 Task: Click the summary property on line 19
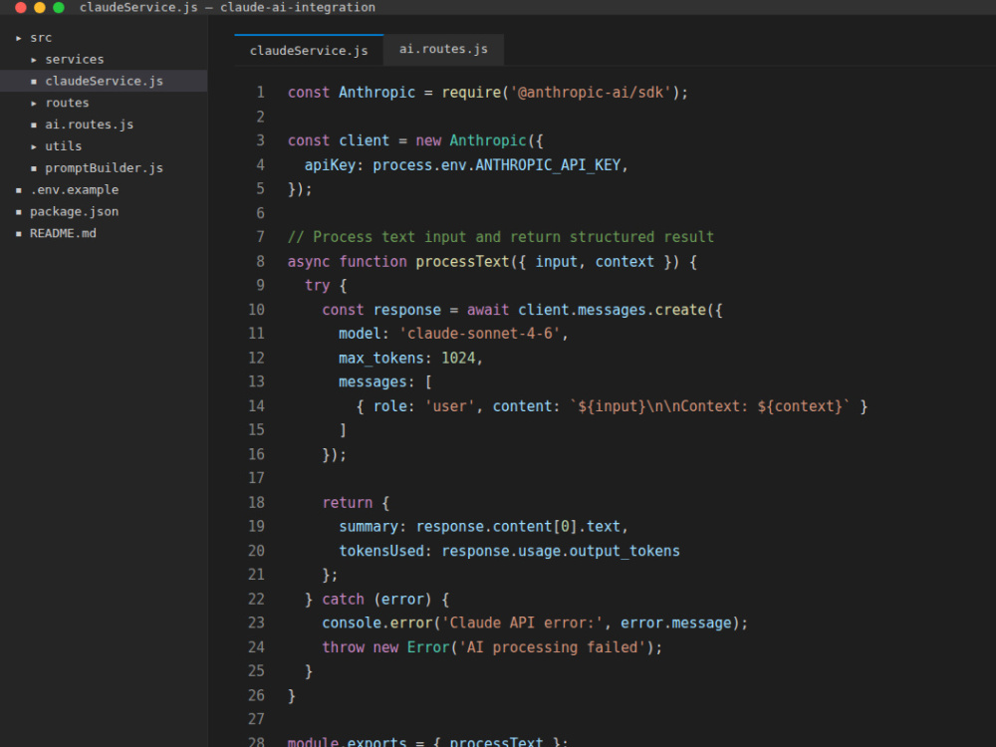pos(369,527)
